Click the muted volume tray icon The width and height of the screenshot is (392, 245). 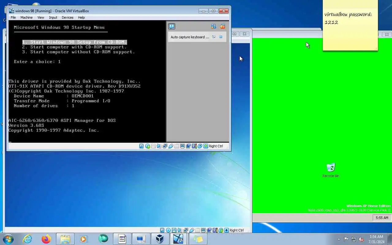click(361, 239)
